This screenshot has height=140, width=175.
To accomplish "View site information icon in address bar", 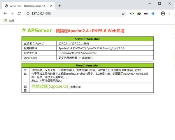I will (x=28, y=13).
